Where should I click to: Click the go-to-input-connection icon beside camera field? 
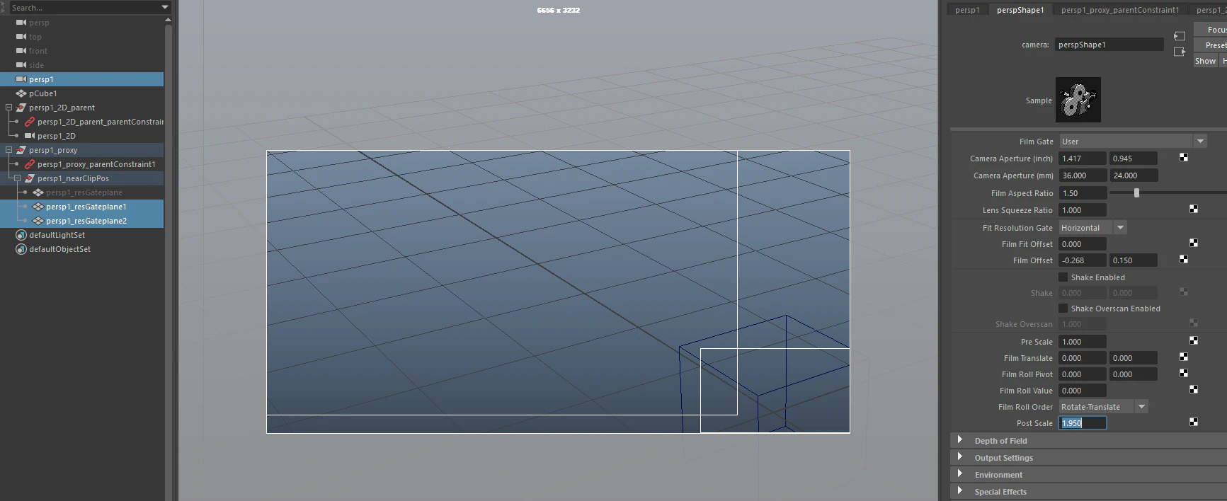coord(1180,36)
